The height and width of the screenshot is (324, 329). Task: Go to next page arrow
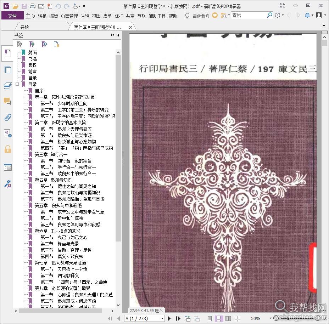tap(169, 319)
